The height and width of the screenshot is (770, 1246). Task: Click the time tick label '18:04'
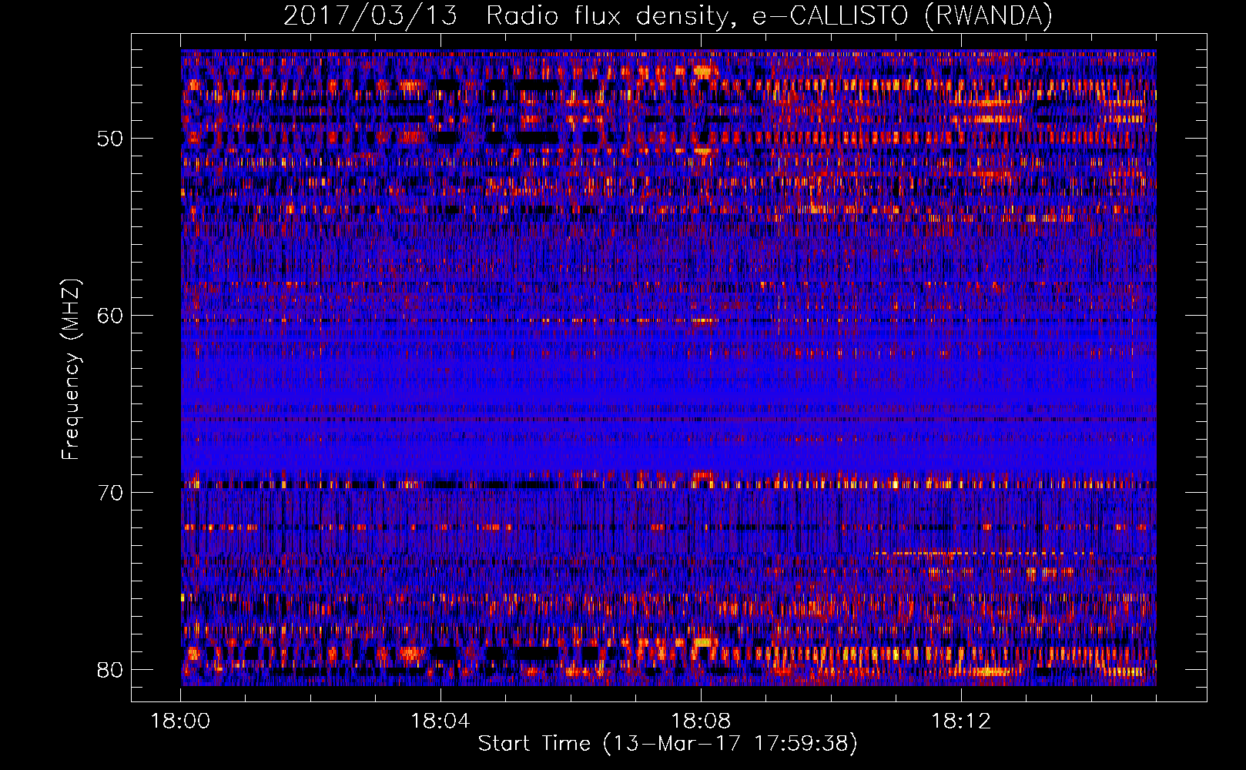coord(440,721)
